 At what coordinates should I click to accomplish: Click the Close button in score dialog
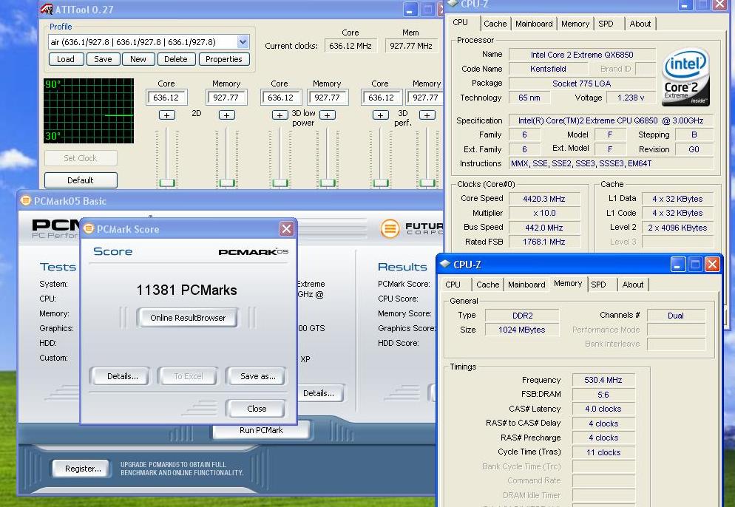(x=257, y=409)
